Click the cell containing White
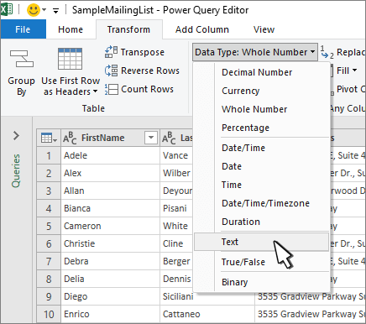Image resolution: width=366 pixels, height=324 pixels. 176,226
